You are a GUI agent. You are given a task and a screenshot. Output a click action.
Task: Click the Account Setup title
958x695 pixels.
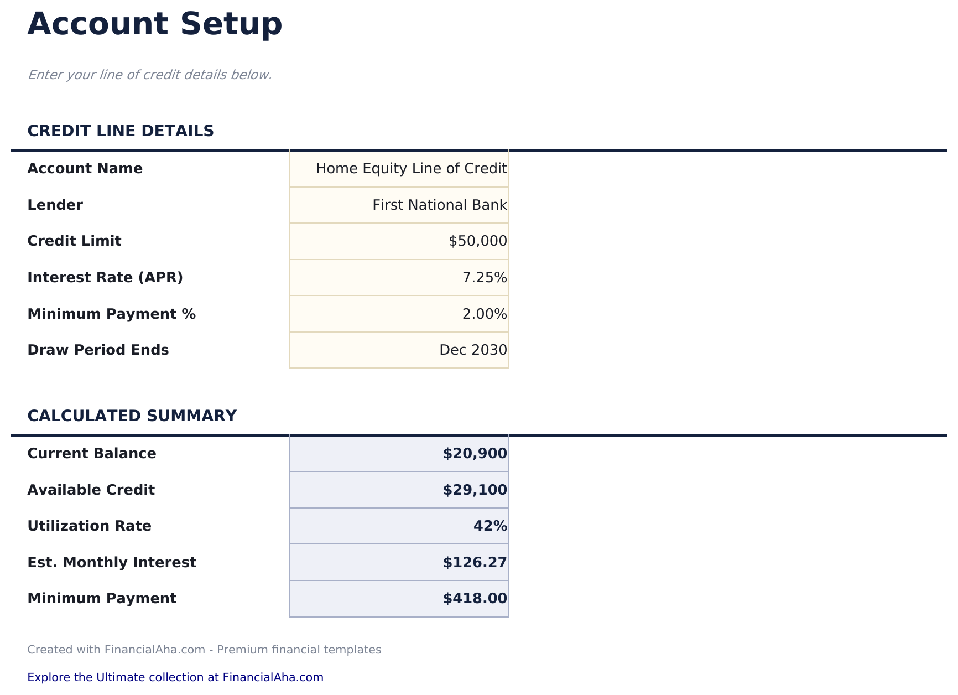coord(155,23)
